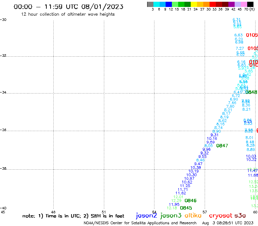
Task: Click the -38 latitude axis label
Action: click(x=3, y=168)
